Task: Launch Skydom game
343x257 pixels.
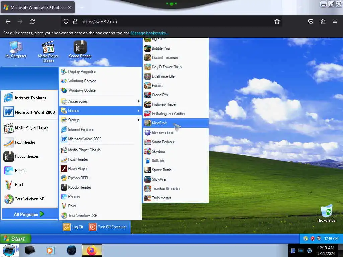Action: pos(176,151)
